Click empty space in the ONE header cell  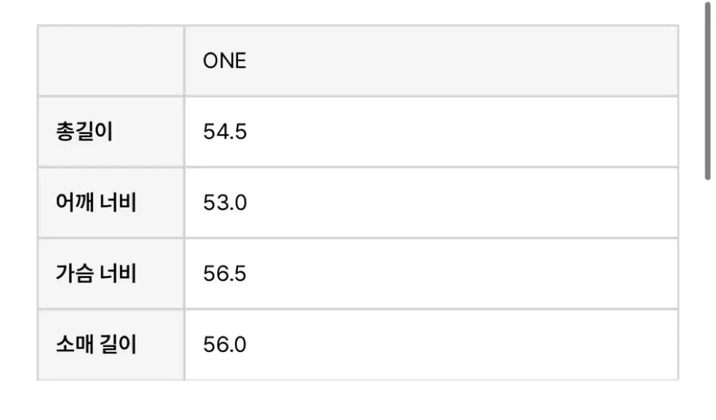(x=456, y=60)
